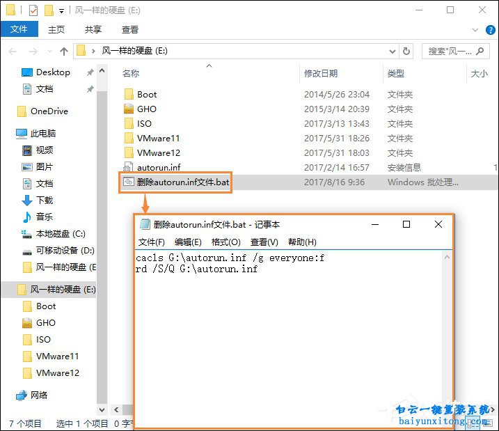
Task: Click the search magnifier icon
Action: tap(480, 51)
